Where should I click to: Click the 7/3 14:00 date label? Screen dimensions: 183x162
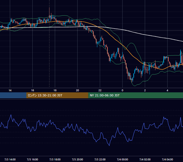coord(10,160)
